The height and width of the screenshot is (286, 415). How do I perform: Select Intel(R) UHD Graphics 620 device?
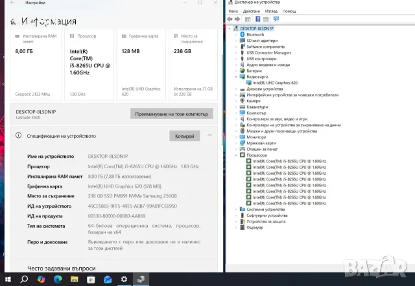point(275,83)
